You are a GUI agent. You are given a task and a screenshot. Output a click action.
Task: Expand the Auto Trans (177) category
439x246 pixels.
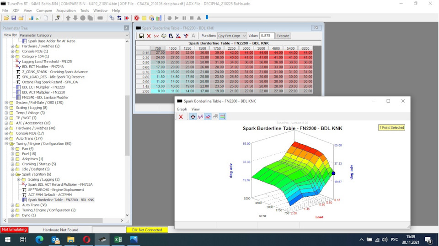click(x=6, y=138)
